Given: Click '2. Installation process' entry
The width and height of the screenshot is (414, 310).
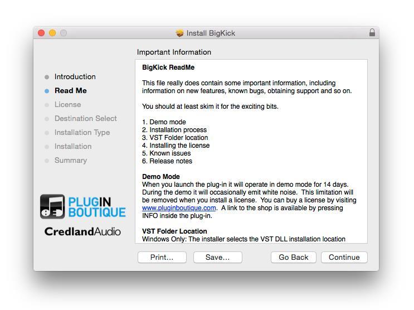Looking at the screenshot, I should tap(174, 130).
